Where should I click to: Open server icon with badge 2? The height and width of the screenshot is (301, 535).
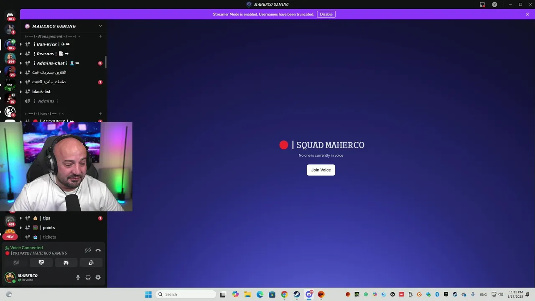(10, 29)
